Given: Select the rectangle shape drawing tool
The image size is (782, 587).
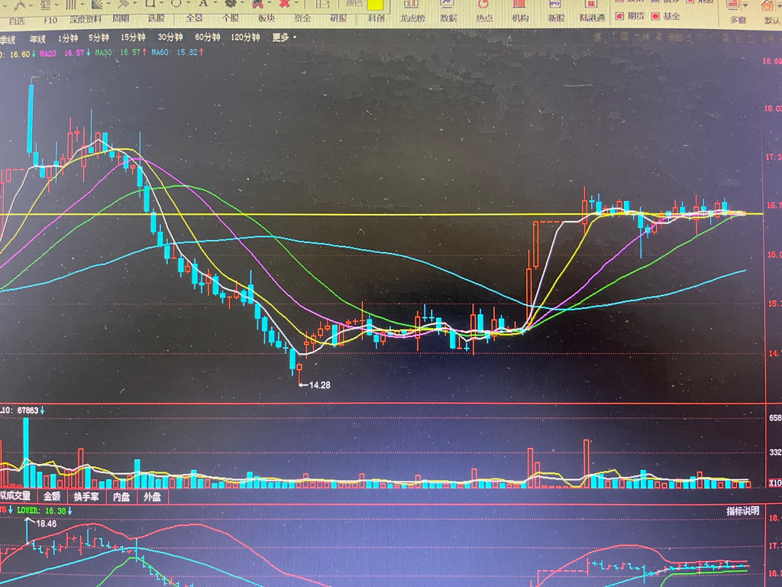Looking at the screenshot, I should [150, 3].
